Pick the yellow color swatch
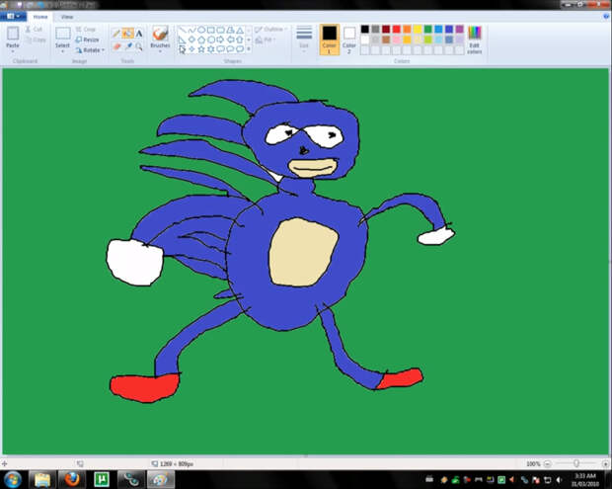This screenshot has width=612, height=489. [x=418, y=30]
